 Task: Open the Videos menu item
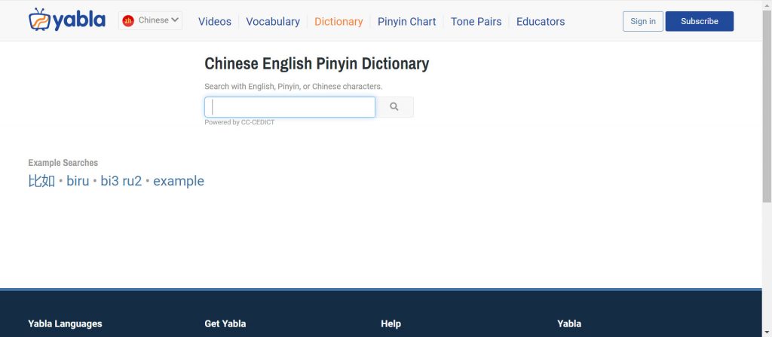[215, 21]
